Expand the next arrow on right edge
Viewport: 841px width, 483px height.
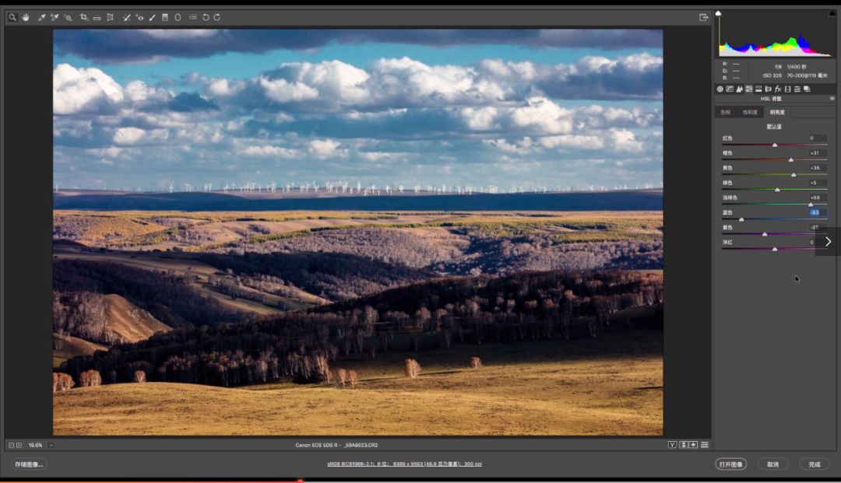[x=828, y=242]
